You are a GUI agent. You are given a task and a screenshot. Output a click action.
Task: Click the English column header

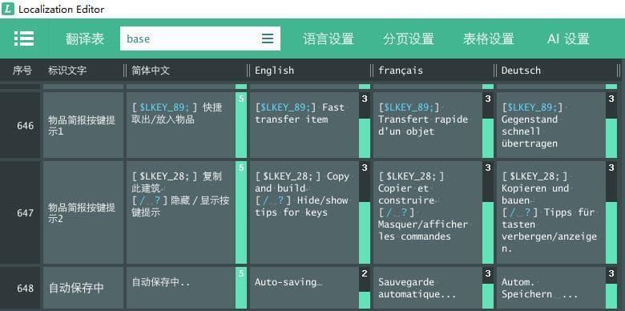(274, 71)
